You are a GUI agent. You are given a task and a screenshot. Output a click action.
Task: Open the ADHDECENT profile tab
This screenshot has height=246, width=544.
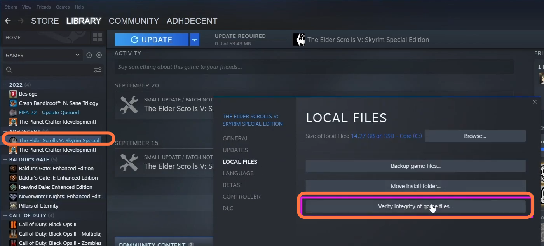(x=192, y=21)
